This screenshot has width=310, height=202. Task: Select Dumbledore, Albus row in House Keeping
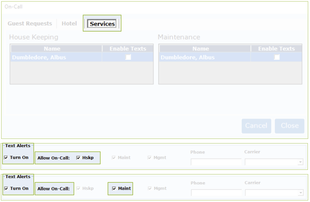click(39, 57)
